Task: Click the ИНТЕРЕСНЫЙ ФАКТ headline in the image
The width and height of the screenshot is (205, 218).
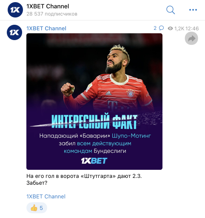Action: click(x=94, y=121)
